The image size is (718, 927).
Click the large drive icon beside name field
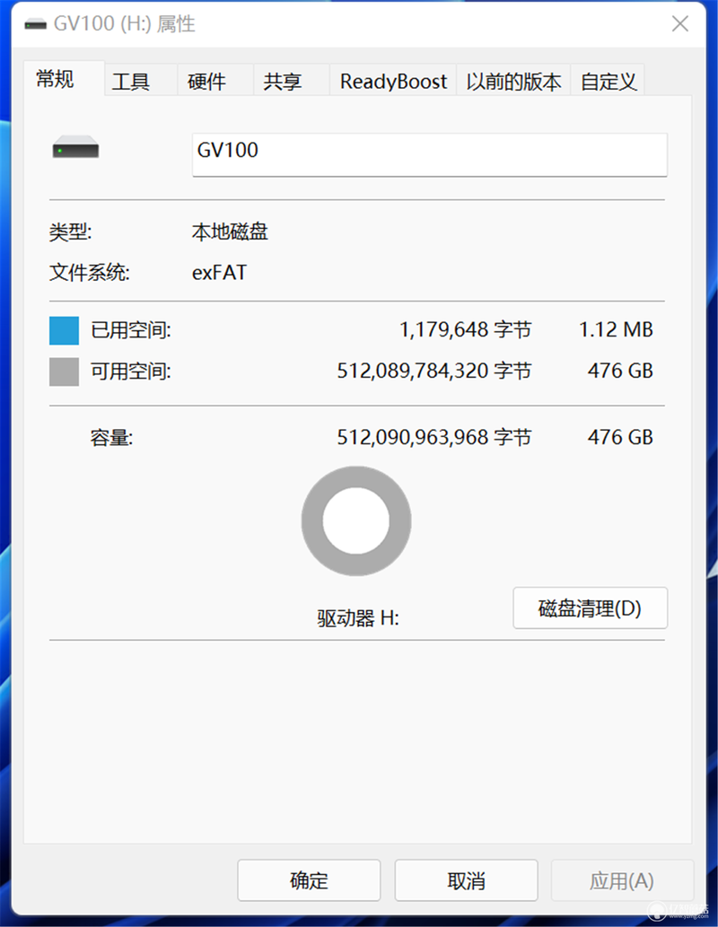tap(75, 146)
